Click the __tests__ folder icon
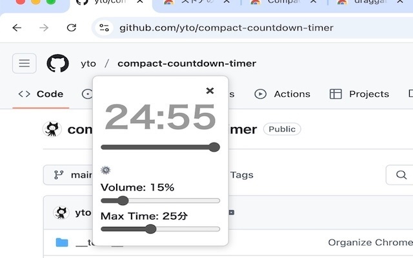 [62, 243]
